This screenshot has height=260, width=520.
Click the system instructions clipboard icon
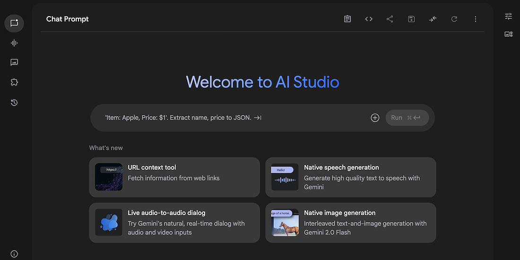347,19
